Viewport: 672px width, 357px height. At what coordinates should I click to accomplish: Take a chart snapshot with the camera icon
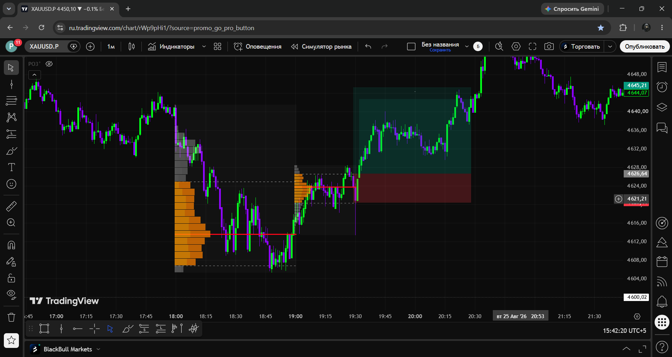549,47
